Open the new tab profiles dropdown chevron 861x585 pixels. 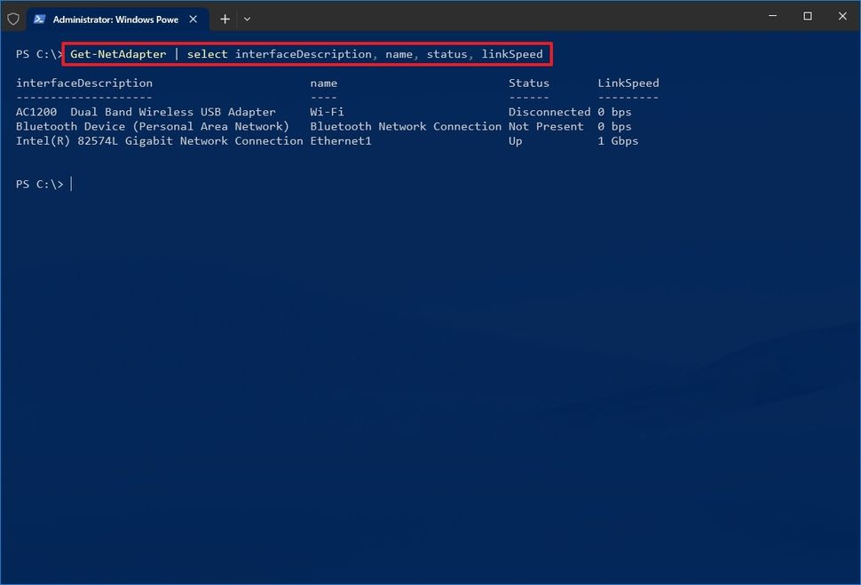[247, 18]
